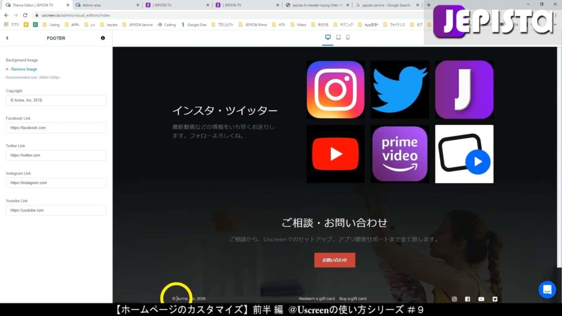Open Buy a gift card link
The image size is (562, 316).
[x=353, y=298]
